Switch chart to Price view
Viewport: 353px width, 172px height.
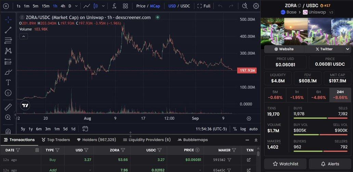click(x=141, y=6)
